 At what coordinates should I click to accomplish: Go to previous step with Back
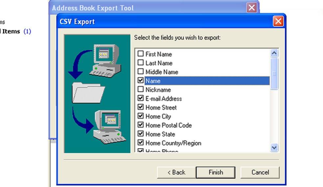click(x=176, y=172)
